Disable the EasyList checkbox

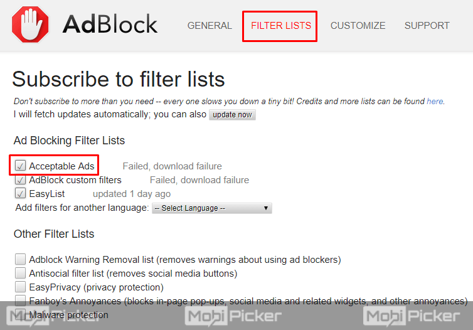pyautogui.click(x=20, y=193)
